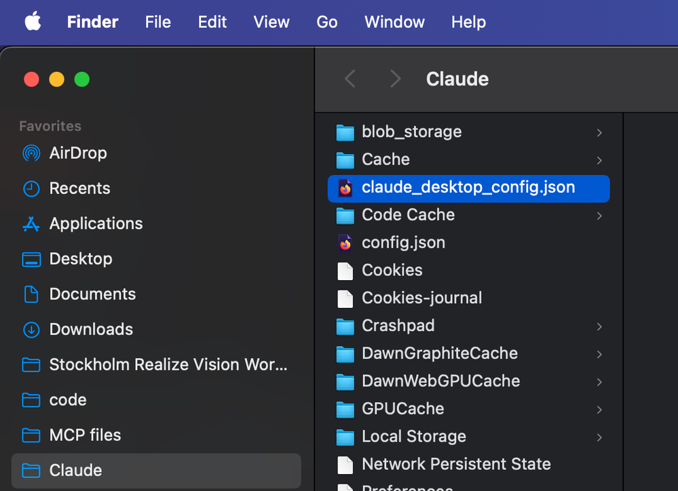Open the File menu
Screen dimensions: 678x491
pos(157,22)
